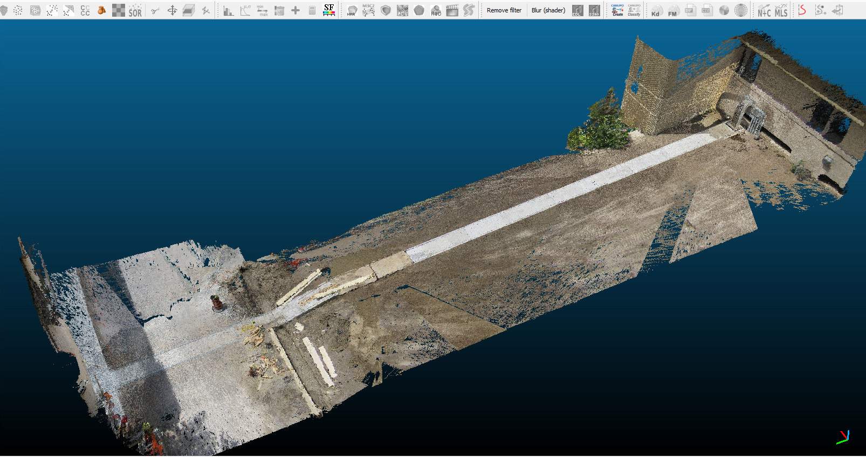Screen dimensions: 866x457
Task: Run the HPR hidden point removal plugin
Action: click(x=352, y=10)
